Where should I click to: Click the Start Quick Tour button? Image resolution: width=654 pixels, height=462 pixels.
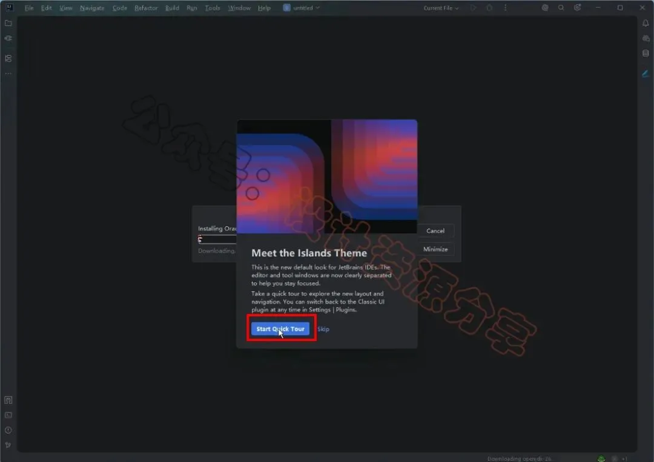(280, 329)
